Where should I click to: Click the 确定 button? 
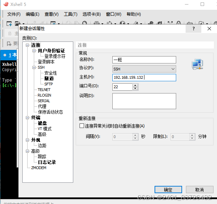[168, 189]
